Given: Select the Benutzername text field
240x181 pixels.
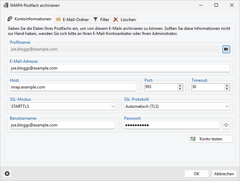Looking at the screenshot, I should (x=62, y=125).
